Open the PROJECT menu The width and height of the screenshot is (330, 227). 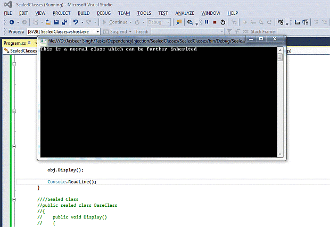[x=61, y=13]
